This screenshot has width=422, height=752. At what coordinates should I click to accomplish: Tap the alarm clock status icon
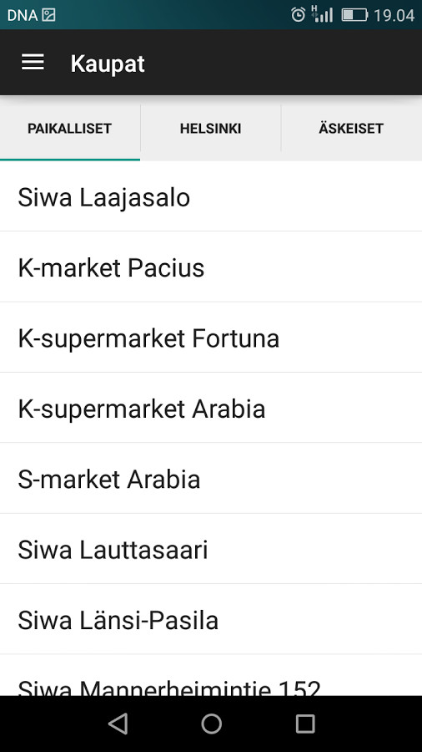pyautogui.click(x=298, y=15)
